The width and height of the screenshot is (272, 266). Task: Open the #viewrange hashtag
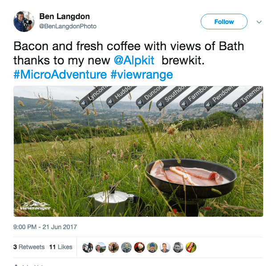[x=142, y=74]
